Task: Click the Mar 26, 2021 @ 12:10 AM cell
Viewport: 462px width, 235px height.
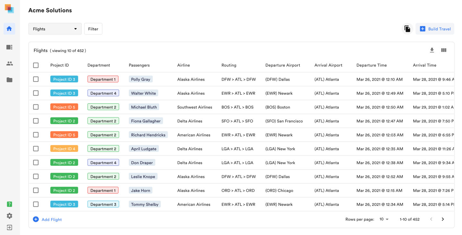Action: (x=380, y=79)
